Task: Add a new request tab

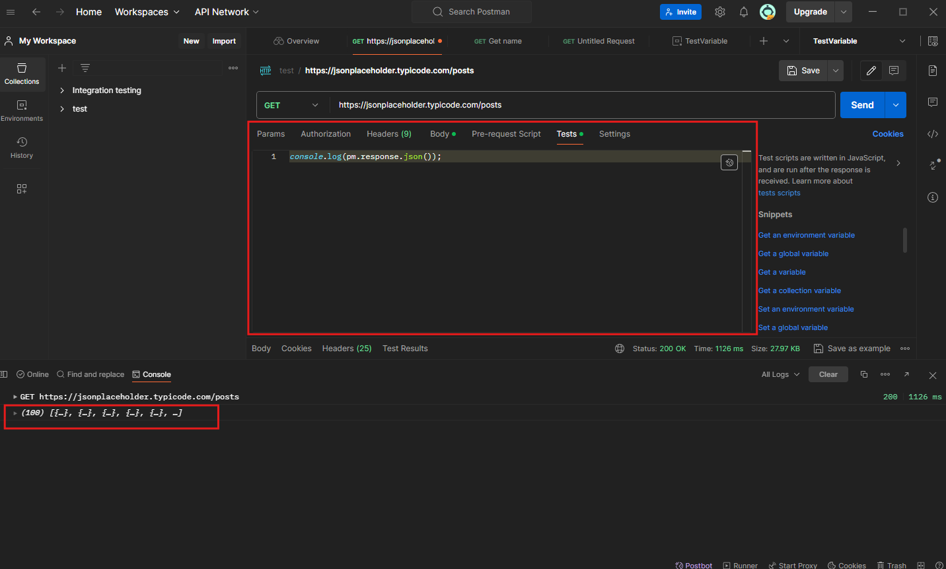Action: pyautogui.click(x=764, y=41)
